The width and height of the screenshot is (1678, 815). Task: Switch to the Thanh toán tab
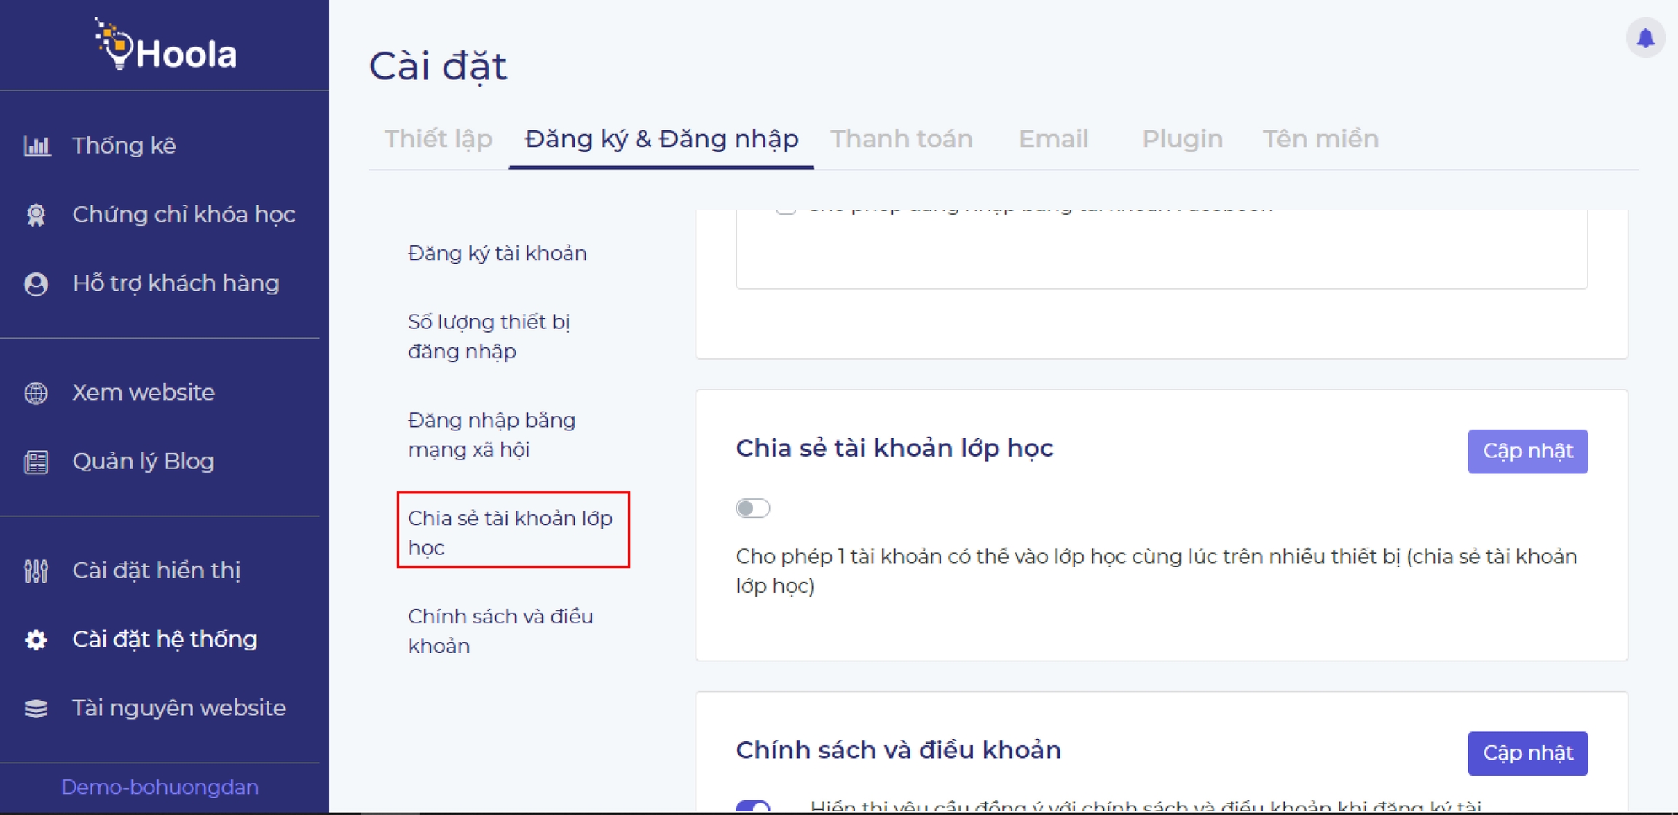click(901, 139)
